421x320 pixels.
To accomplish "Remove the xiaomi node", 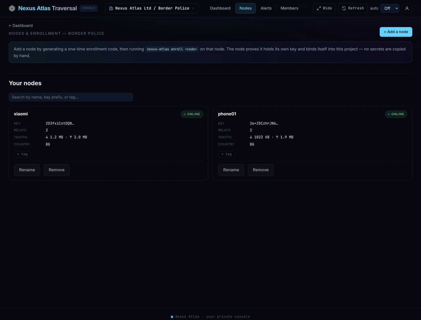I will point(57,170).
